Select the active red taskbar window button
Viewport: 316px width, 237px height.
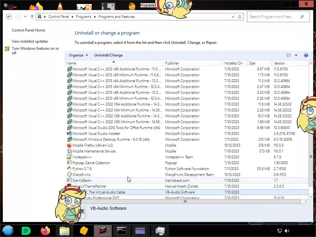pyautogui.click(x=103, y=231)
